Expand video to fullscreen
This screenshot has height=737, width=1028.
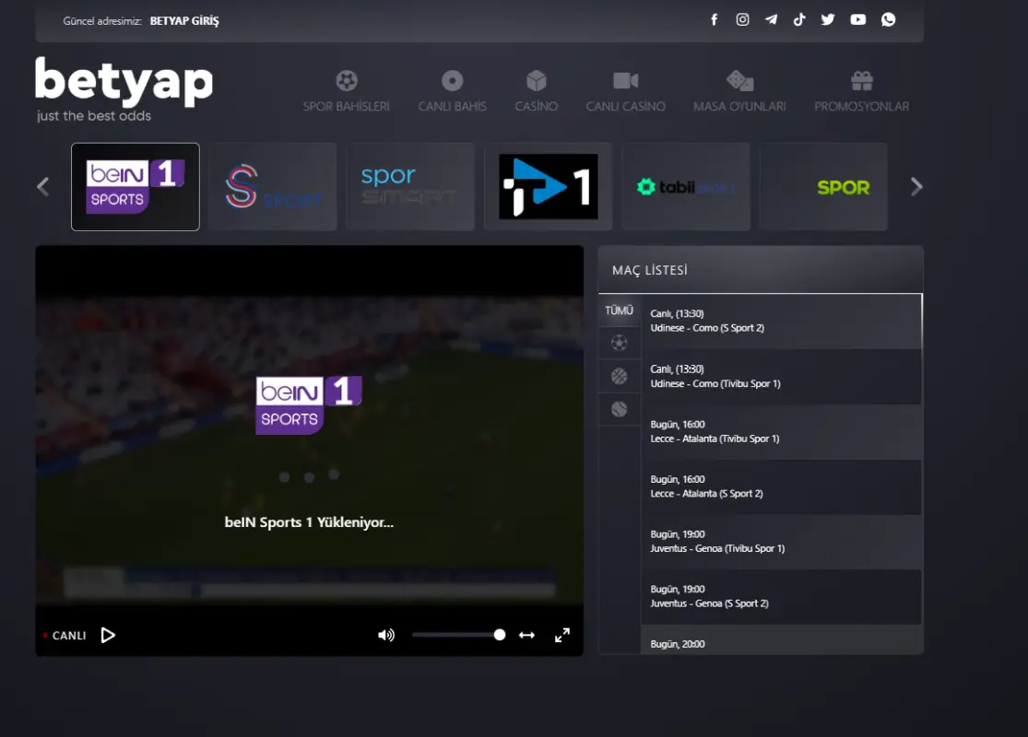click(x=562, y=635)
